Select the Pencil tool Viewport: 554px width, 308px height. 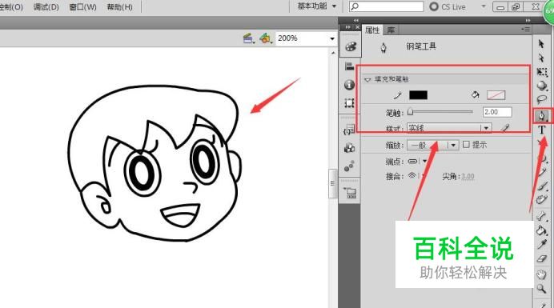point(542,172)
